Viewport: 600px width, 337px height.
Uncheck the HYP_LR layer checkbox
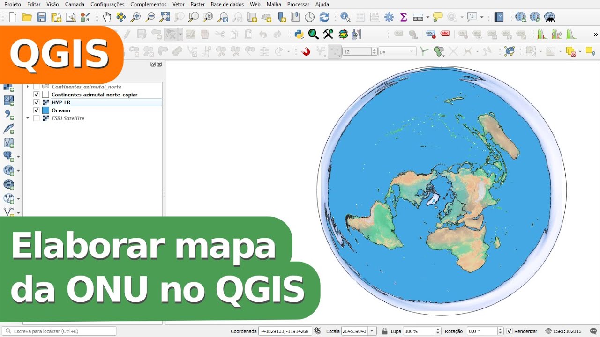37,103
